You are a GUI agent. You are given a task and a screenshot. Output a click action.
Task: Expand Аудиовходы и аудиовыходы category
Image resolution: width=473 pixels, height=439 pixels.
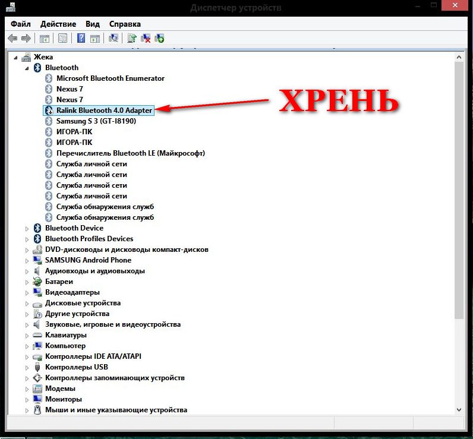pyautogui.click(x=27, y=271)
